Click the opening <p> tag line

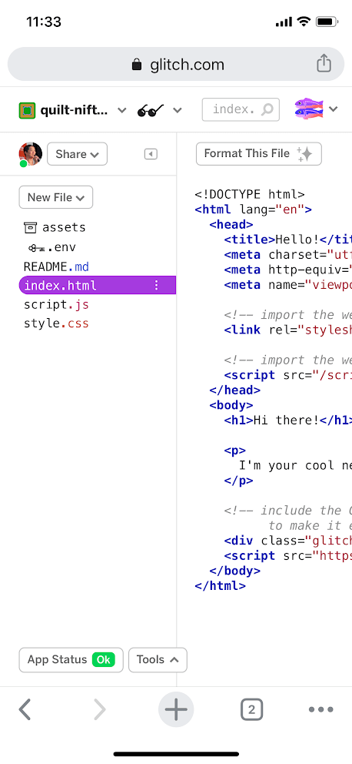click(x=235, y=451)
